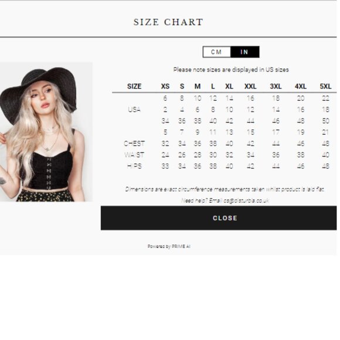Click the WAIST row label
The height and width of the screenshot is (340, 340).
tap(134, 155)
